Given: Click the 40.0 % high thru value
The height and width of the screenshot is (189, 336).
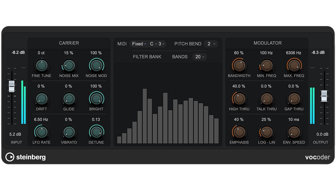Looking at the screenshot, I should coord(239,86).
